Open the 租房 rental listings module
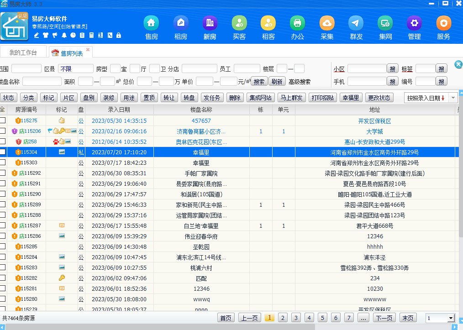The width and height of the screenshot is (463, 330). [181, 28]
